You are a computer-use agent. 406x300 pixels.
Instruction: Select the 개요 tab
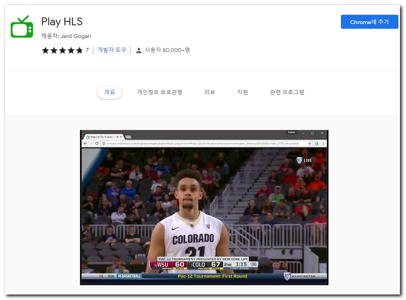pos(109,92)
